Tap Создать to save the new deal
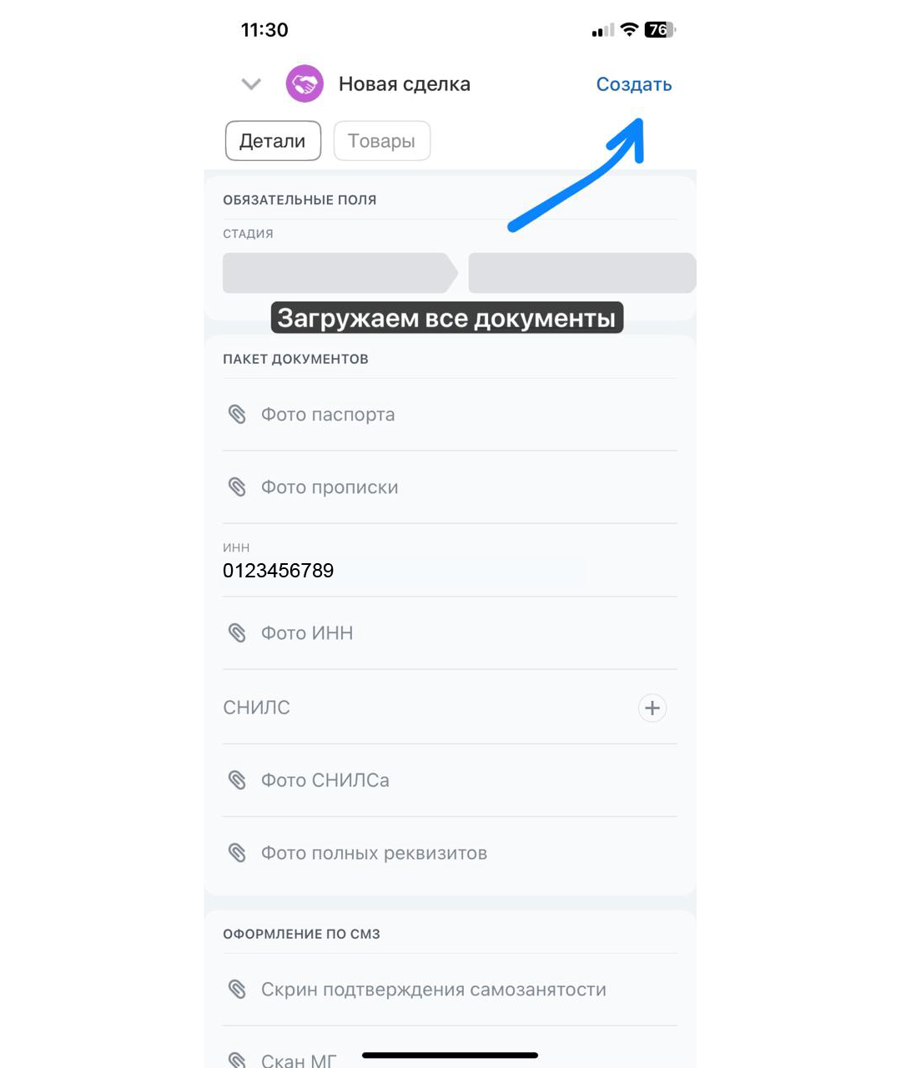901x1068 pixels. pyautogui.click(x=633, y=83)
